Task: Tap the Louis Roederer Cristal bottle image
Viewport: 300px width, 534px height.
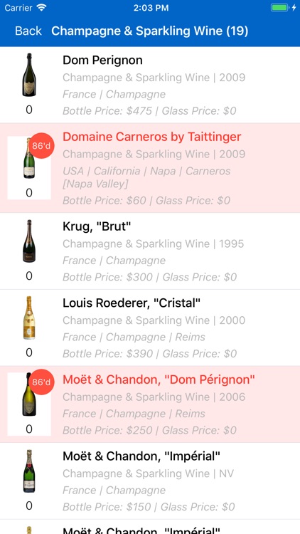Action: coord(29,318)
